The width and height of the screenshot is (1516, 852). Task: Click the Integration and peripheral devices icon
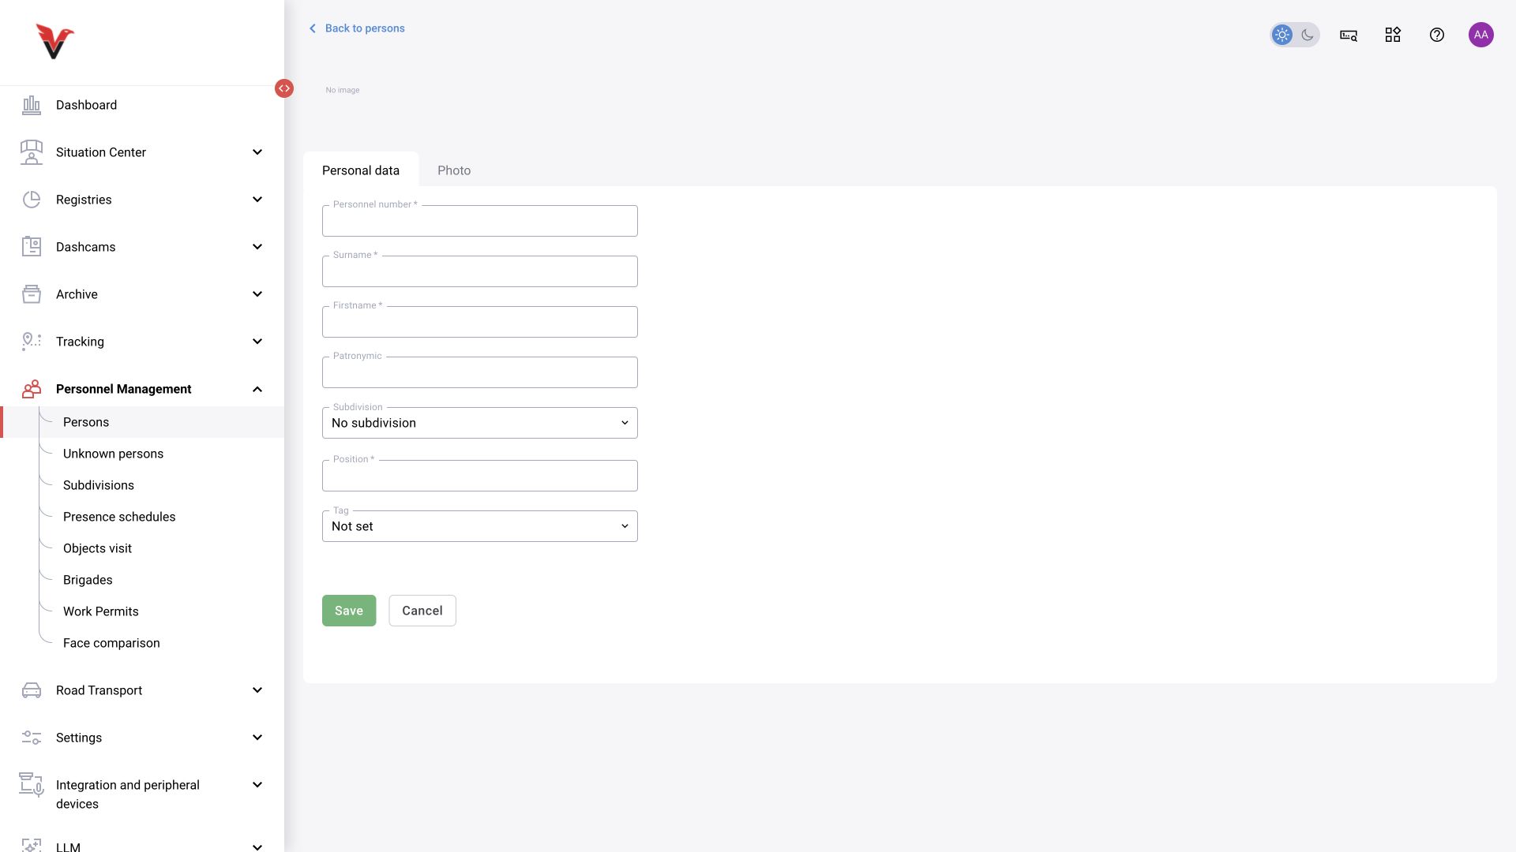click(32, 785)
